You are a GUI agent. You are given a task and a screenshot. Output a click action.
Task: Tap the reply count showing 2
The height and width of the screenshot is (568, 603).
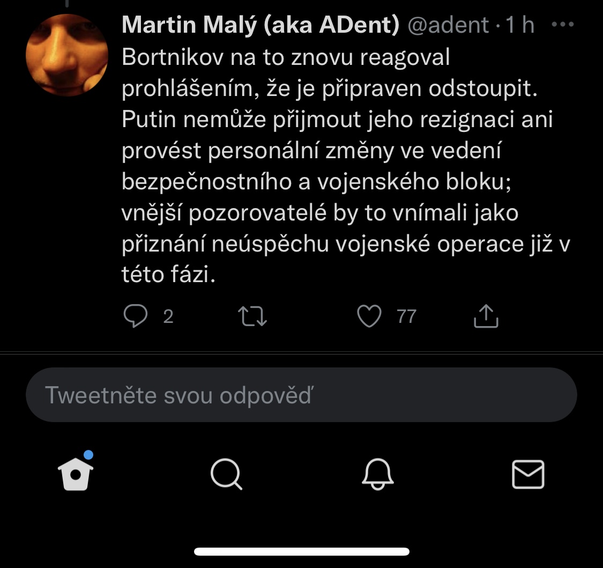168,317
